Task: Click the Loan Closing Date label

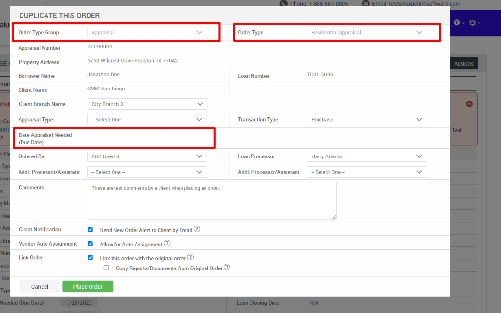Action: click(258, 302)
